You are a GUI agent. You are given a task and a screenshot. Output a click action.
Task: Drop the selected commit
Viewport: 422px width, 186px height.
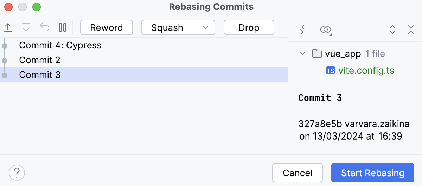click(249, 27)
